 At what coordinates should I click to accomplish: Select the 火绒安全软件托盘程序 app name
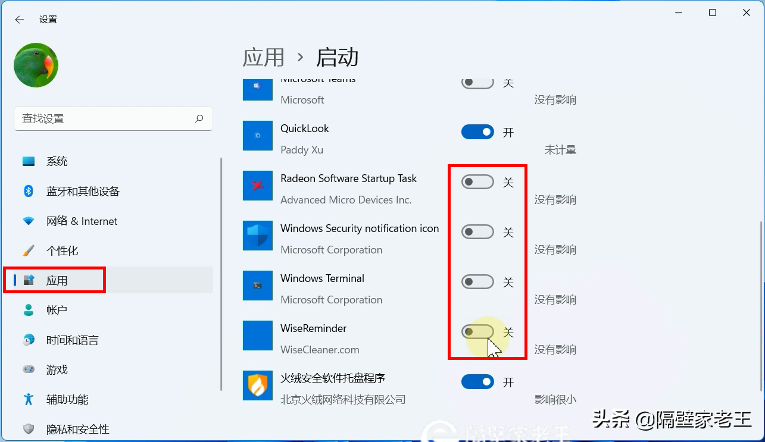(x=333, y=378)
